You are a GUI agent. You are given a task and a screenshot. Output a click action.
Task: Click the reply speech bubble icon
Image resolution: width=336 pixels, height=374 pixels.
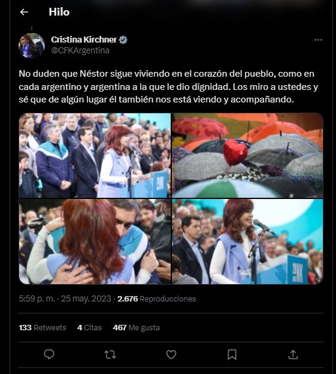pyautogui.click(x=49, y=354)
